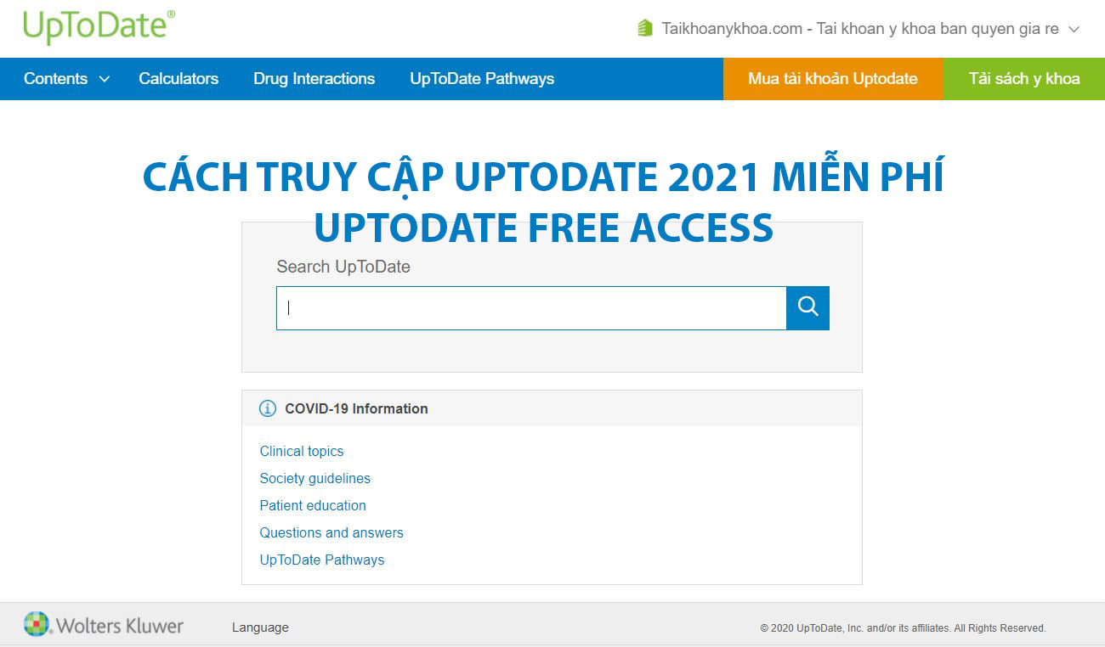This screenshot has height=647, width=1105.
Task: Click the COVID-19 information circle icon
Action: pos(268,408)
